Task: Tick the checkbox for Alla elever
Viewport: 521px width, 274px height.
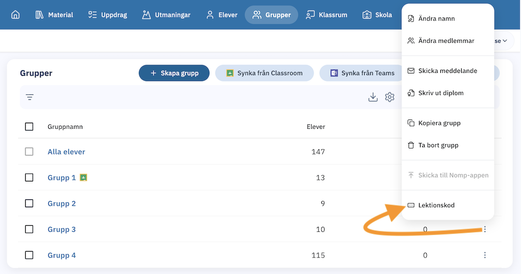Action: pos(29,151)
